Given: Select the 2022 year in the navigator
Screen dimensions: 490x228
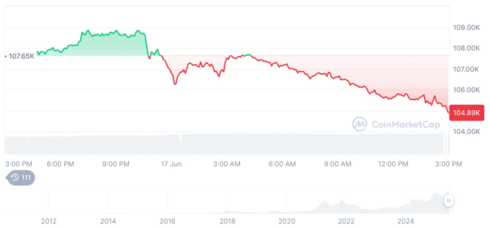Looking at the screenshot, I should (x=346, y=221).
